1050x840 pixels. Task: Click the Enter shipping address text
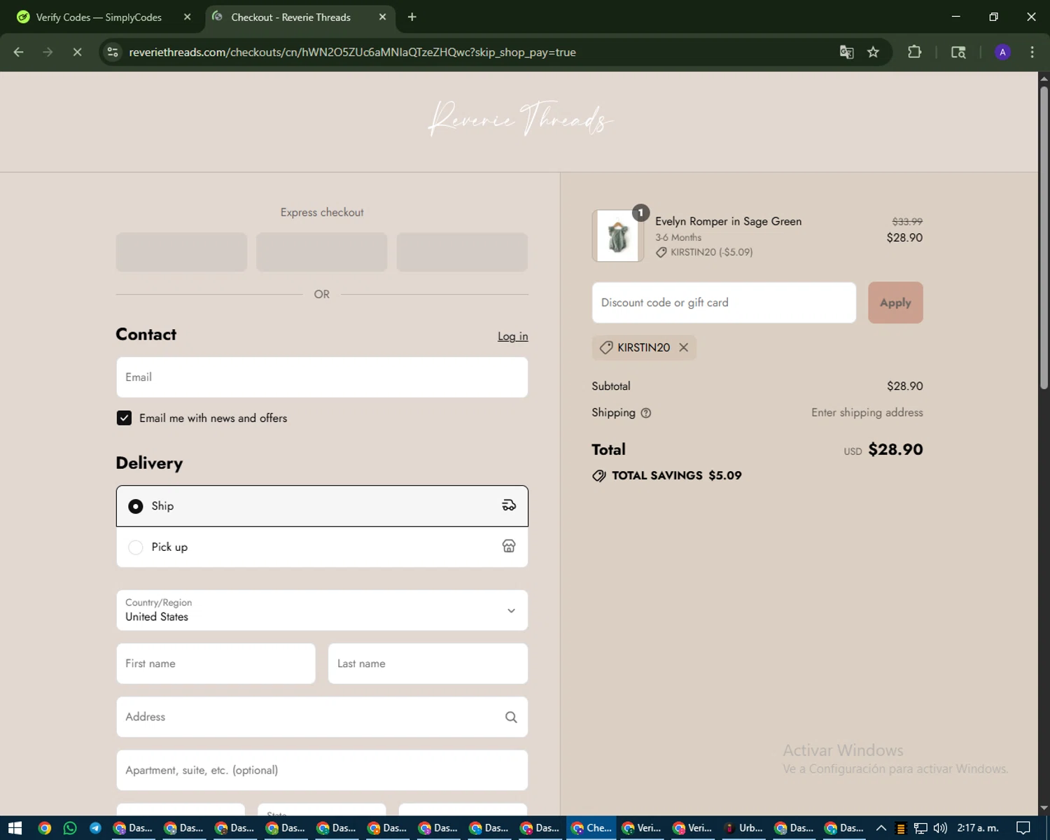867,412
